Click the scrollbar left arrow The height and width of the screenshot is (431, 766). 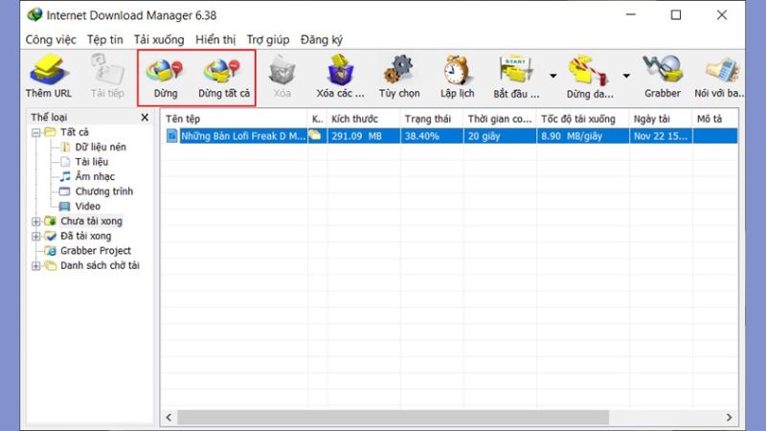[169, 418]
